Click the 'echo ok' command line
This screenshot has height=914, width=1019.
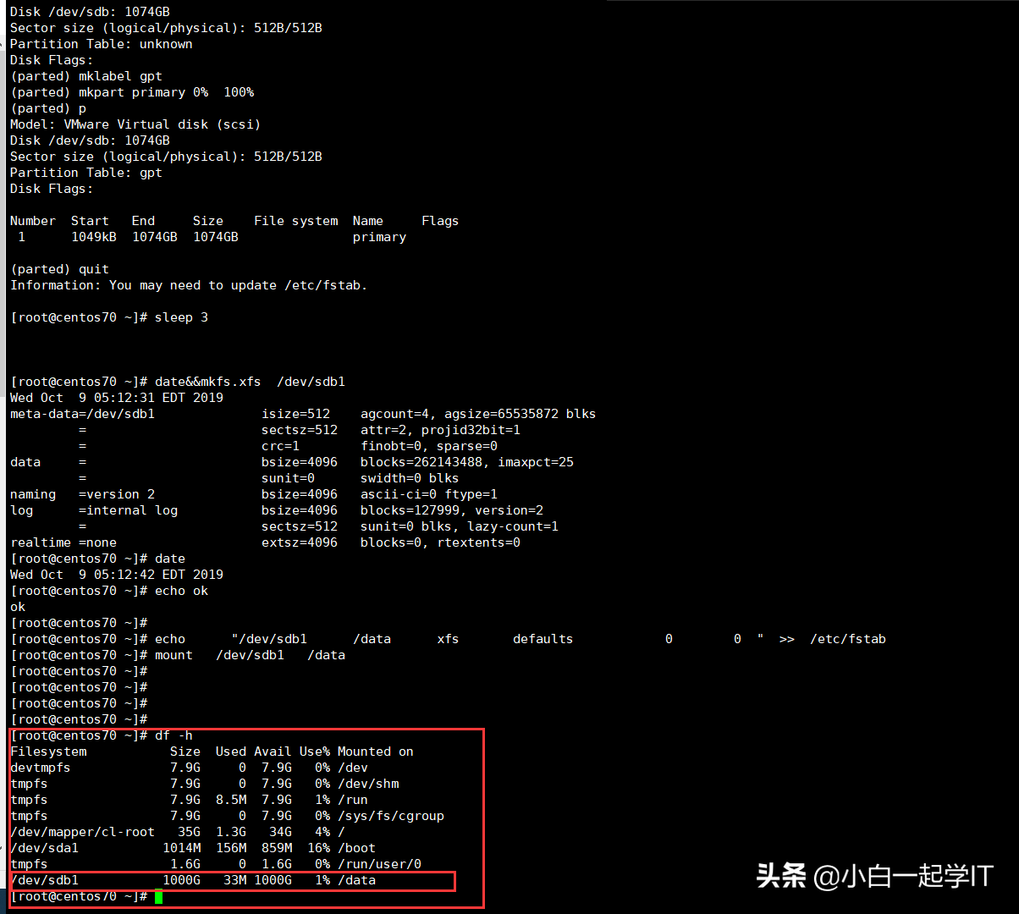[109, 591]
